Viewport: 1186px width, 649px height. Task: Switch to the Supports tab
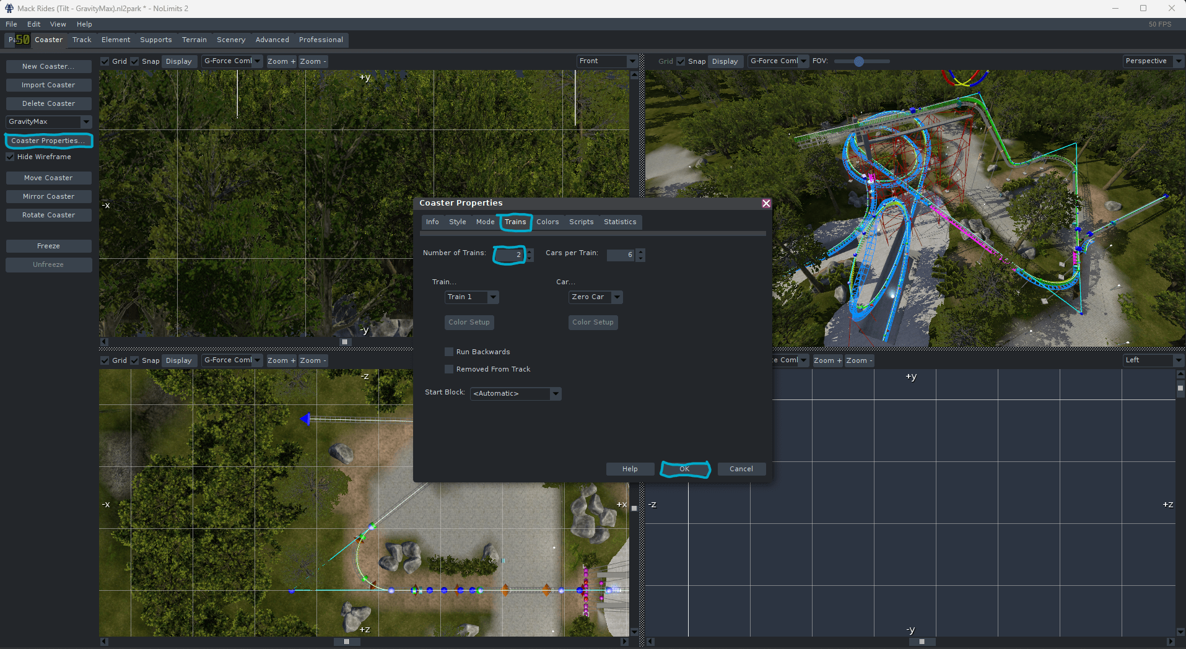tap(156, 40)
